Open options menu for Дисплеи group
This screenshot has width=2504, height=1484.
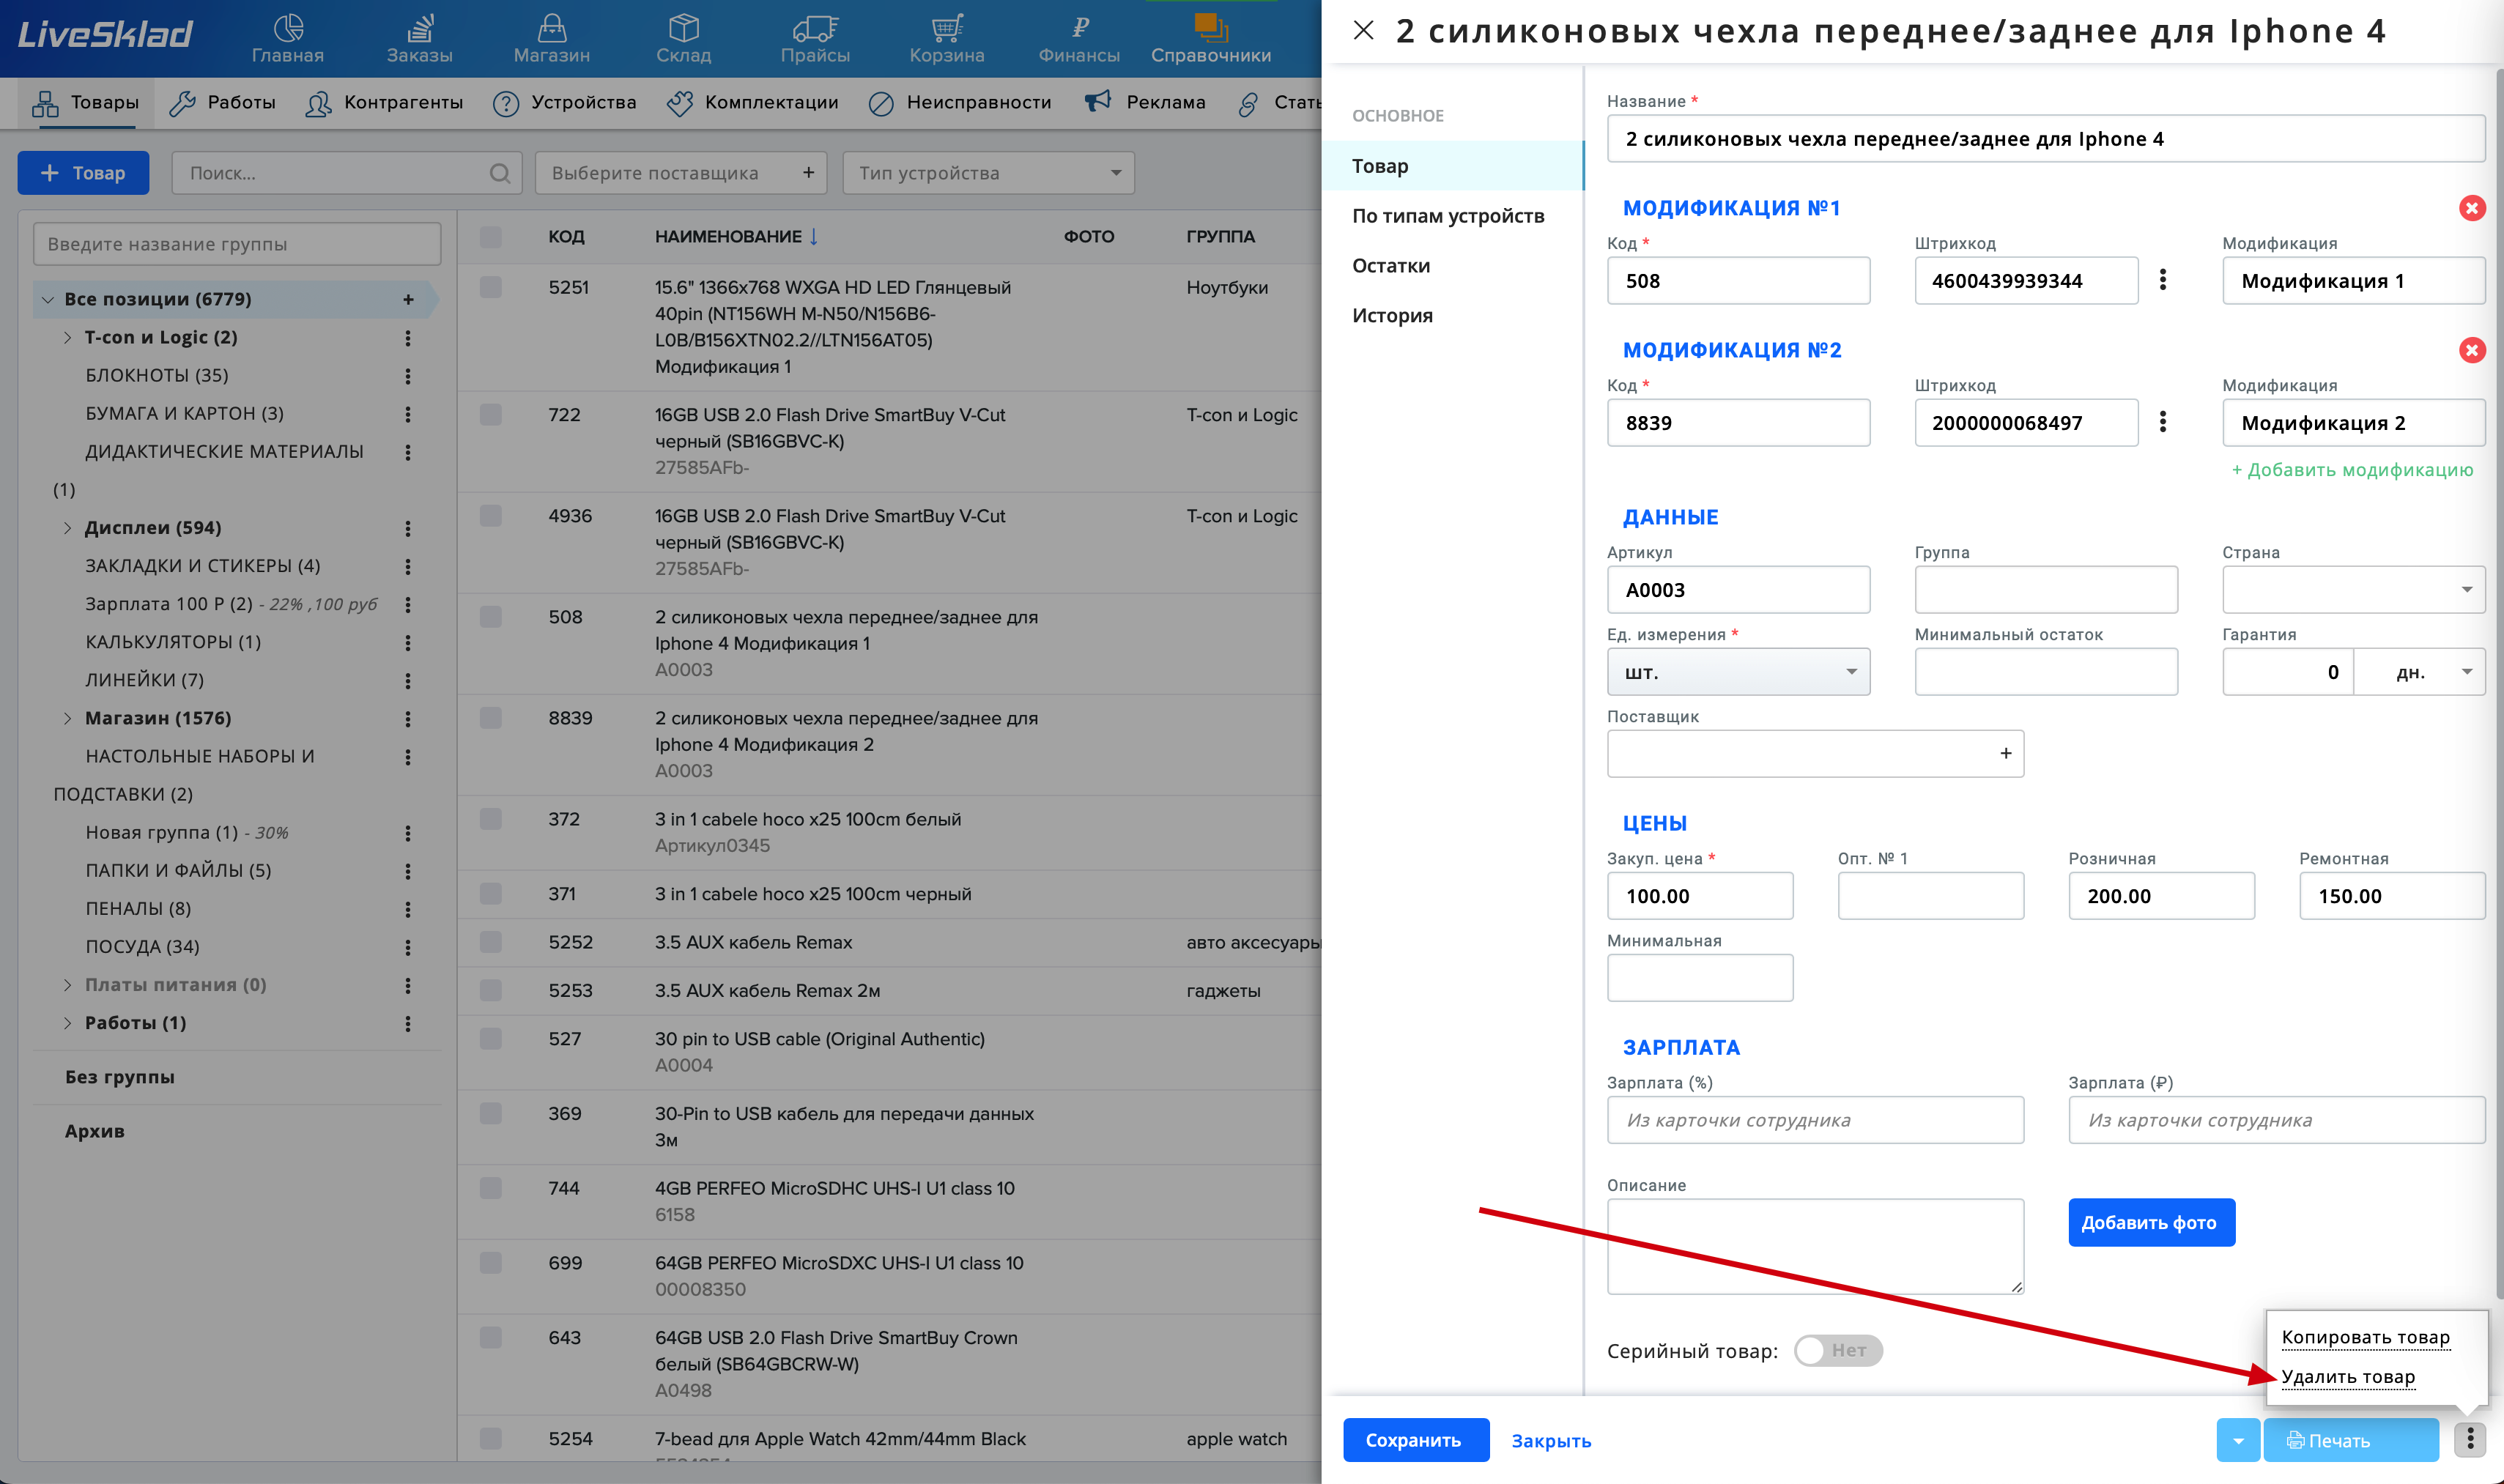pos(408,528)
